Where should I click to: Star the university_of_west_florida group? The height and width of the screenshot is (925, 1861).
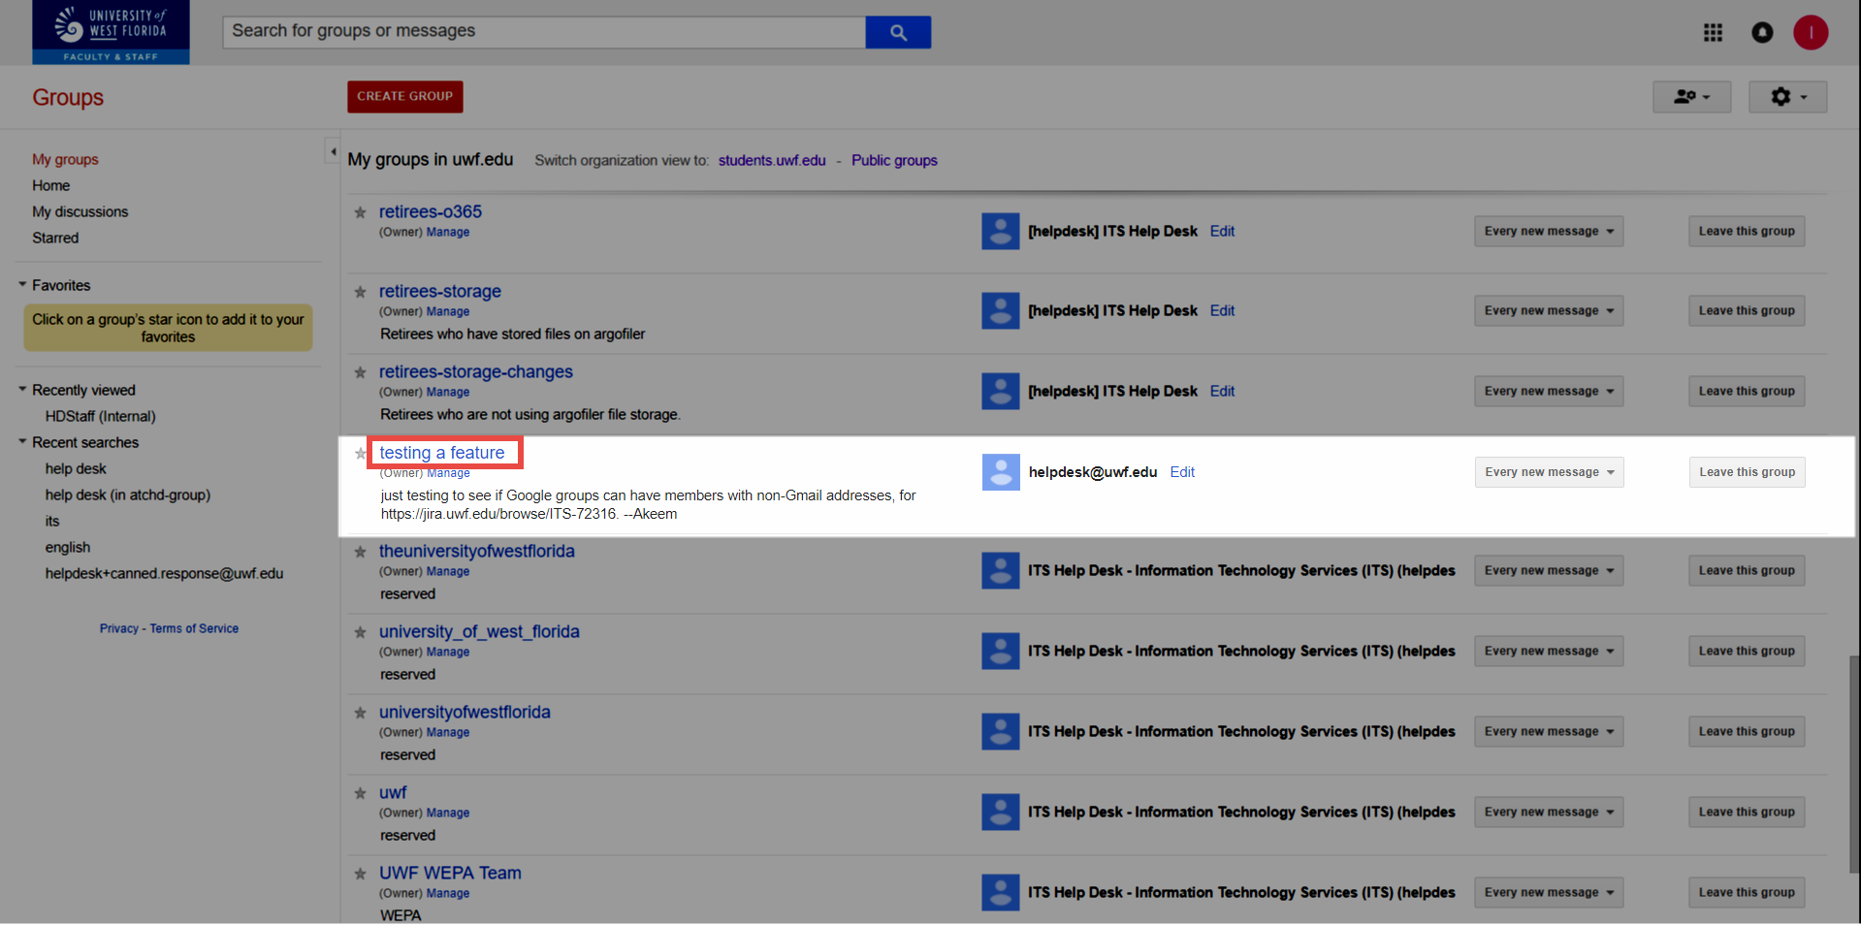coord(361,632)
